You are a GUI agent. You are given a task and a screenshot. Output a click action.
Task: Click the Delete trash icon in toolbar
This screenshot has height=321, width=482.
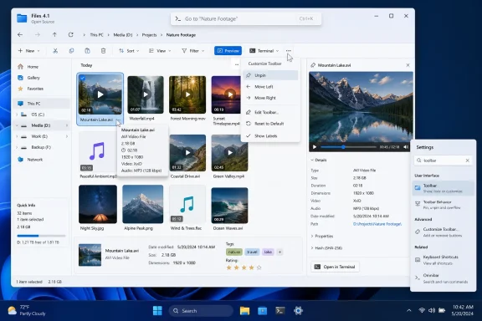(x=103, y=51)
